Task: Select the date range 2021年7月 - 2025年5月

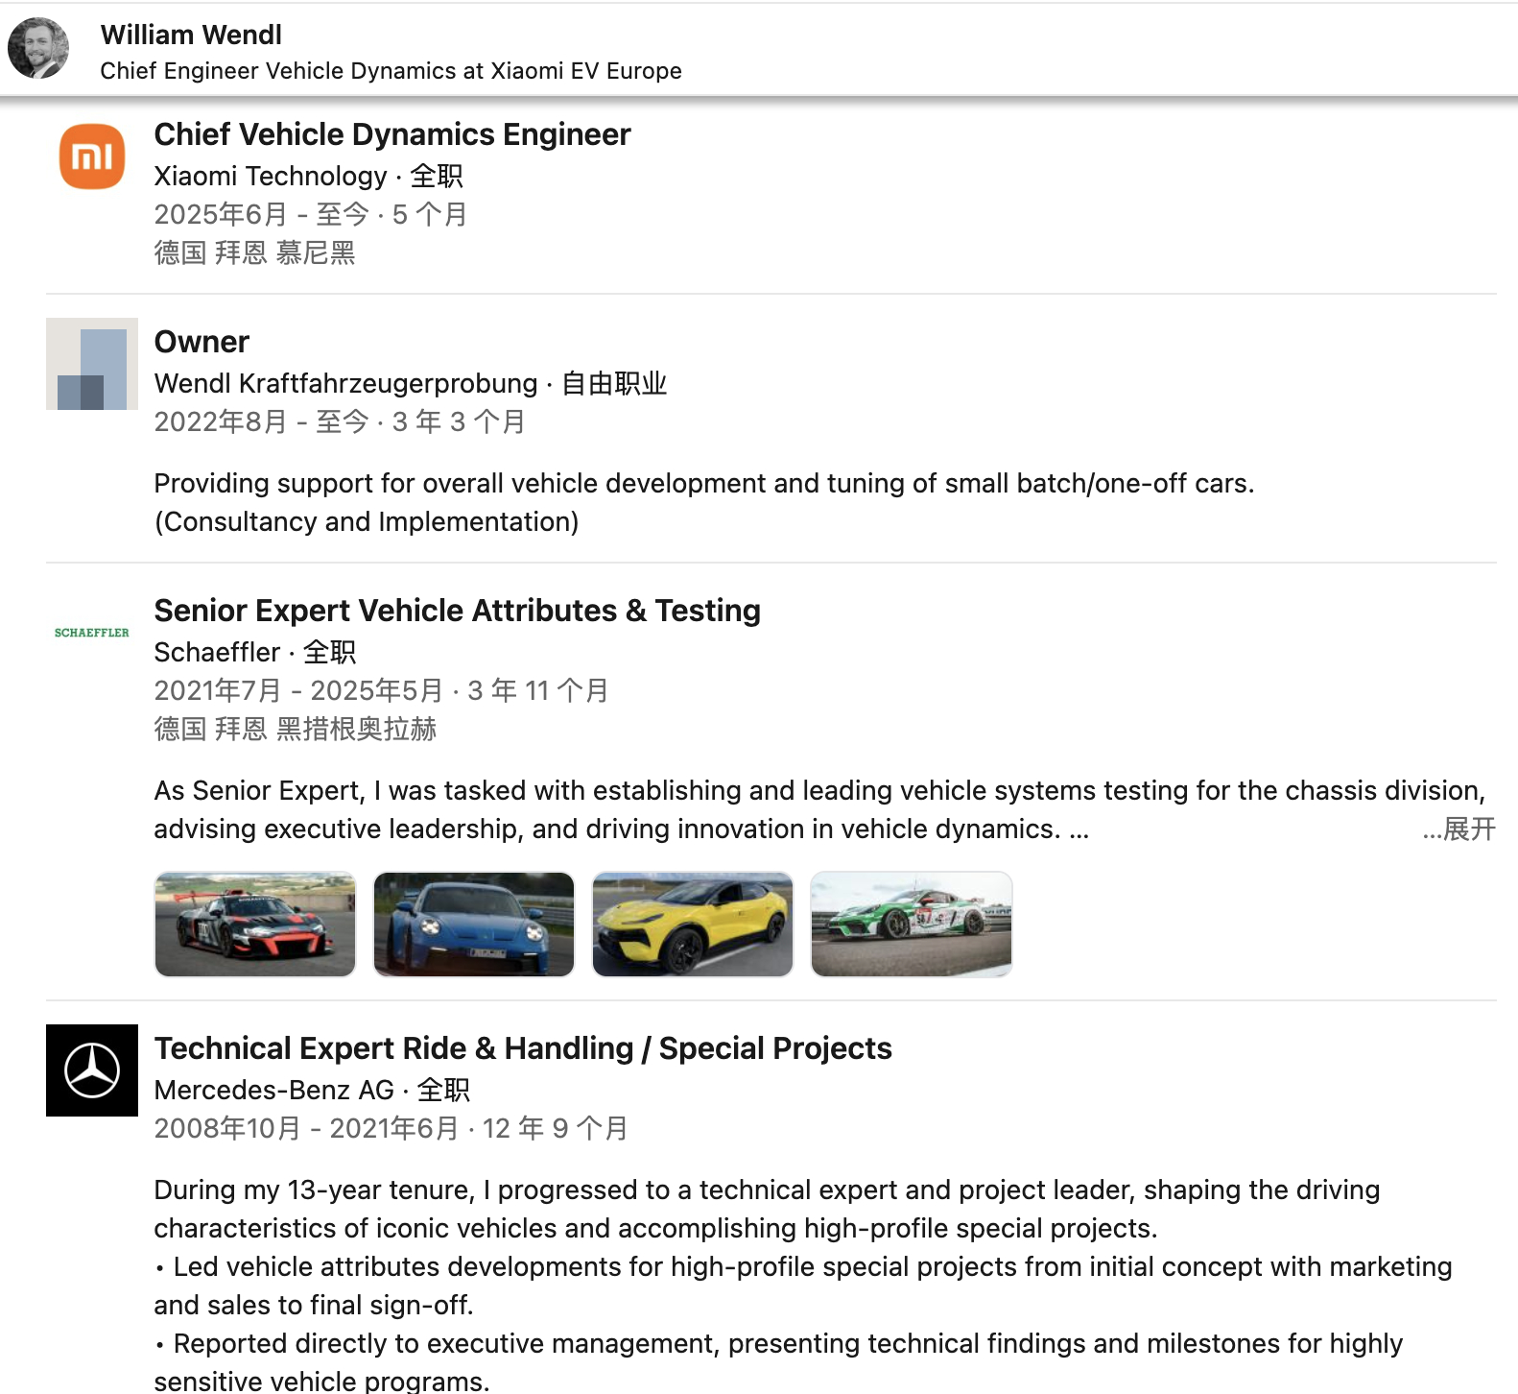Action: (299, 690)
